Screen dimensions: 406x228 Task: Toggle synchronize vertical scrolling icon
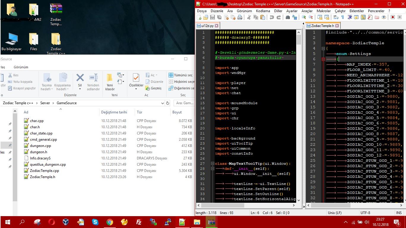coord(320,17)
